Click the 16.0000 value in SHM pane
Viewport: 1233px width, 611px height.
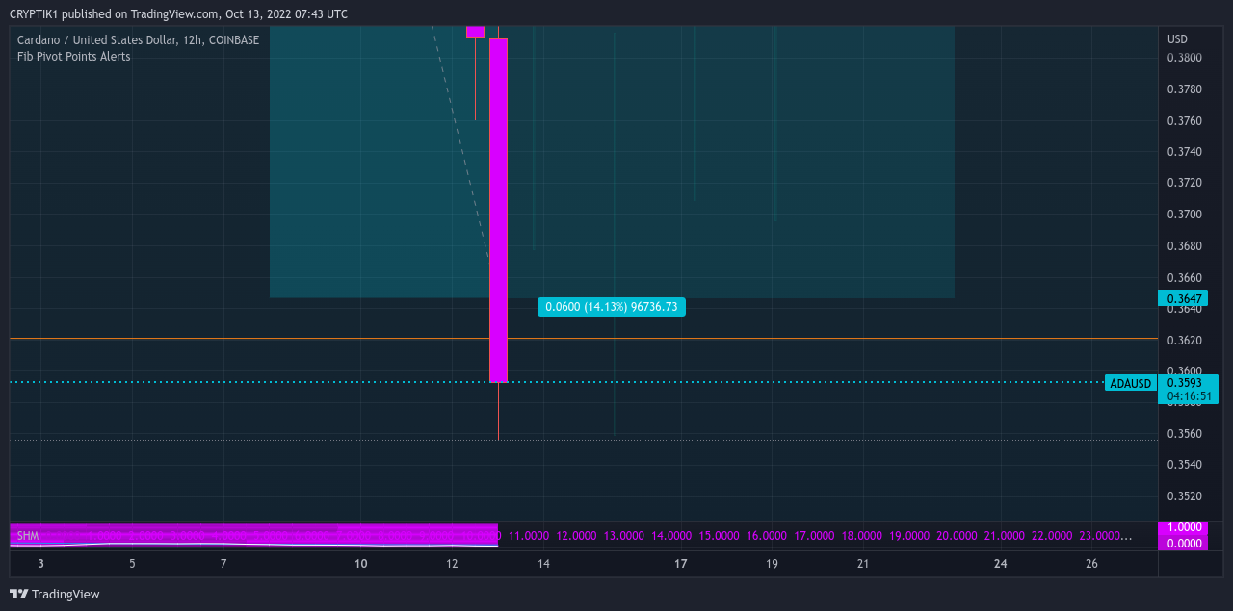point(767,536)
